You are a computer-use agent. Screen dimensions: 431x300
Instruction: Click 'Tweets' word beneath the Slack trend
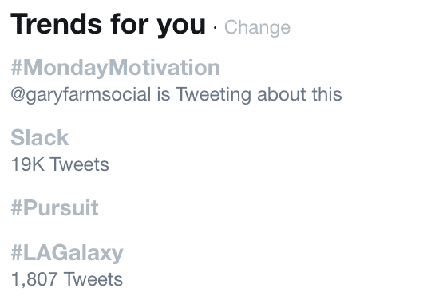[80, 164]
